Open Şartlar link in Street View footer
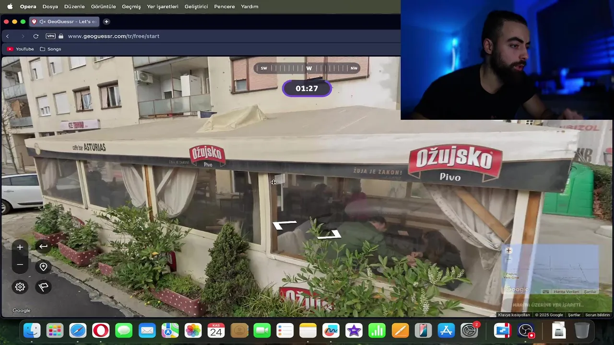 (574, 315)
